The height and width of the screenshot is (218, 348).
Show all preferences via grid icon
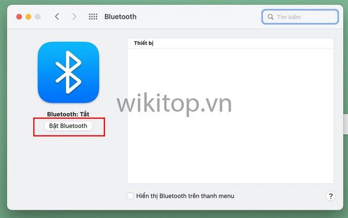(93, 17)
